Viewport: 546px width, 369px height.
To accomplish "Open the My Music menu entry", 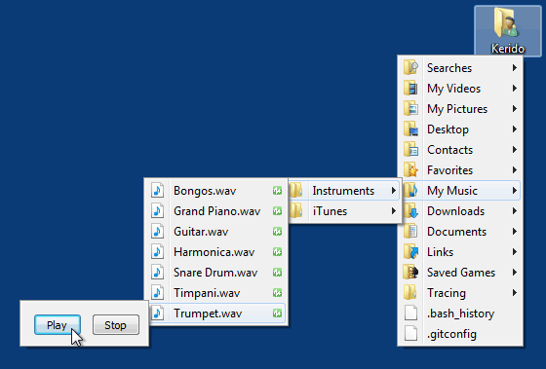I will coord(460,191).
